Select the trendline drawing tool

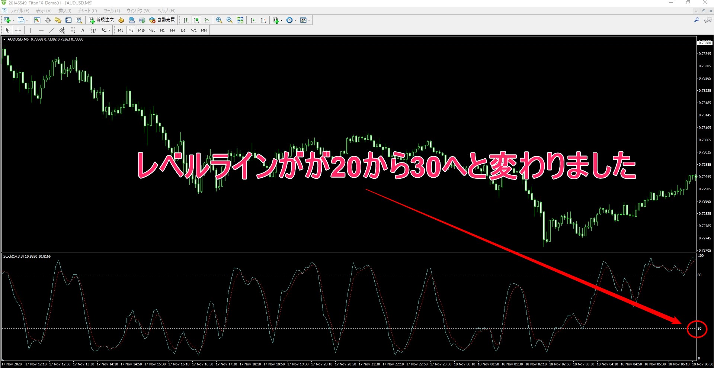point(51,30)
